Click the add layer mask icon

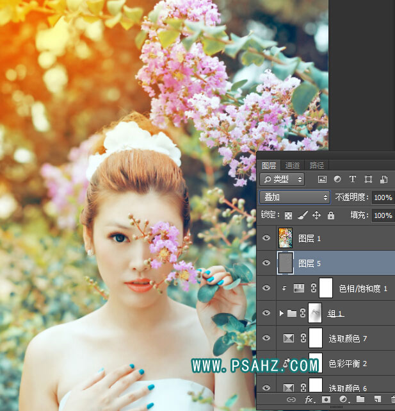coord(326,399)
